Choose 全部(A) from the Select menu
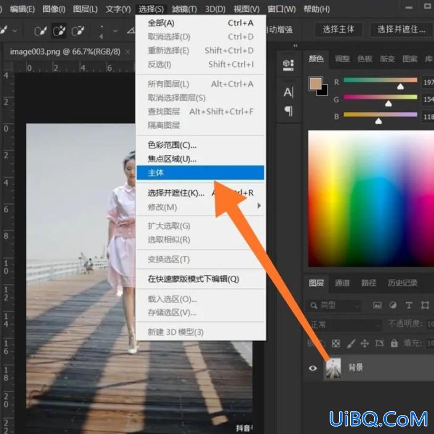 pyautogui.click(x=201, y=23)
